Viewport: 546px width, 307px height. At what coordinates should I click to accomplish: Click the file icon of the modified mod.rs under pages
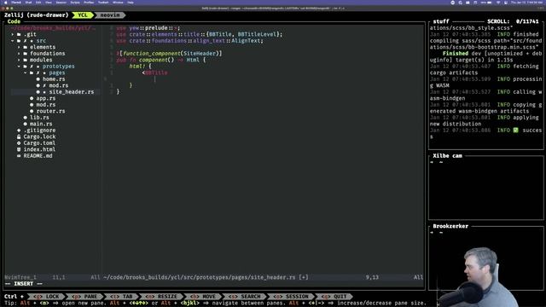[x=38, y=85]
